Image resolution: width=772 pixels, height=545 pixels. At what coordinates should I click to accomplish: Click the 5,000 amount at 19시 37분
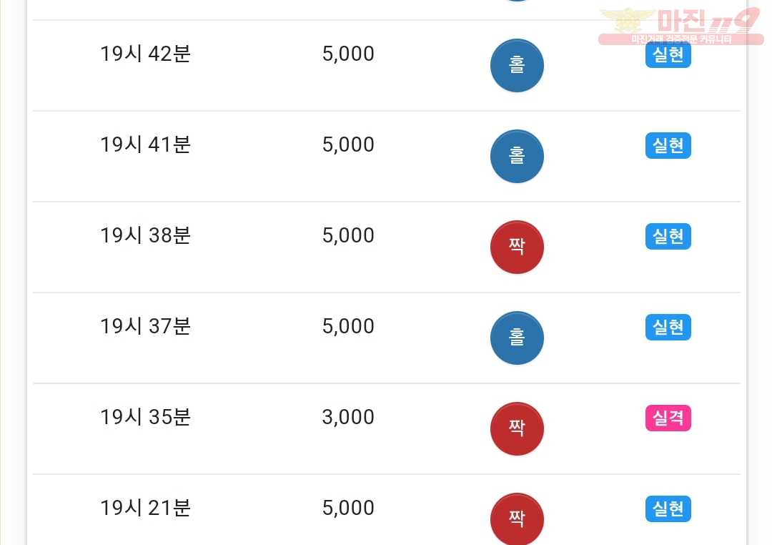click(x=348, y=327)
